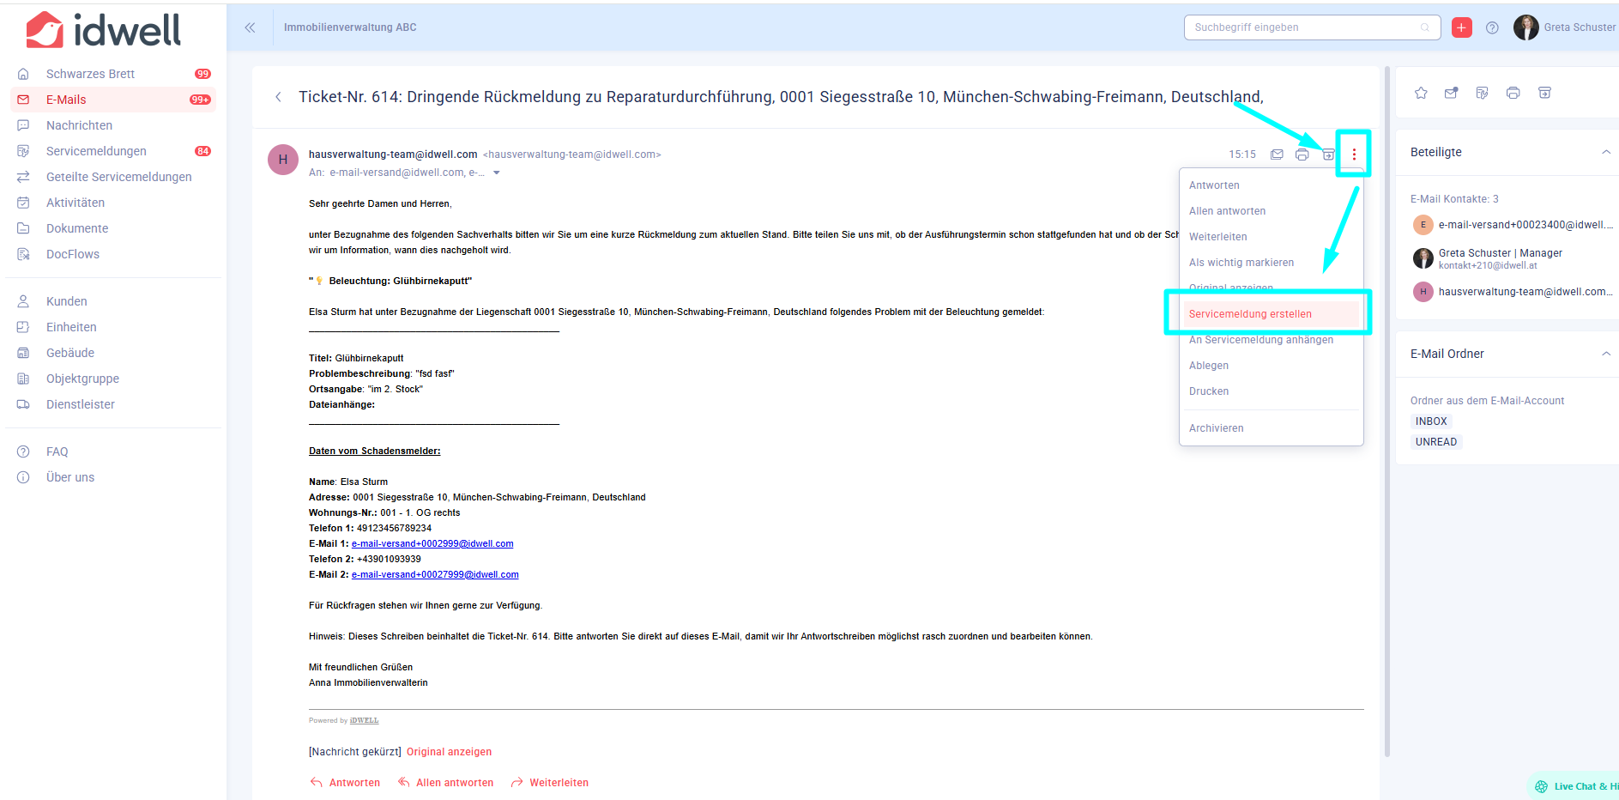Click the magnifier icon in search field

pyautogui.click(x=1425, y=27)
